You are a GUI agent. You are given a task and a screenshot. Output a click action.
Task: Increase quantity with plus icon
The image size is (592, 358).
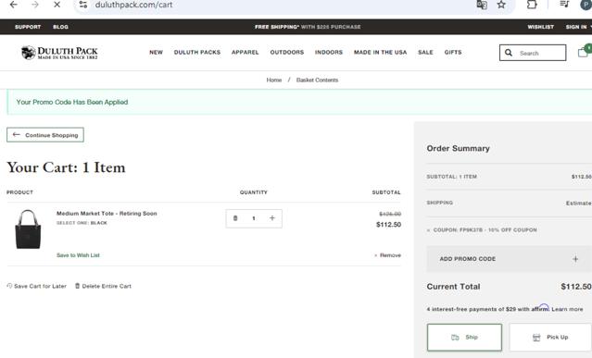tap(271, 218)
